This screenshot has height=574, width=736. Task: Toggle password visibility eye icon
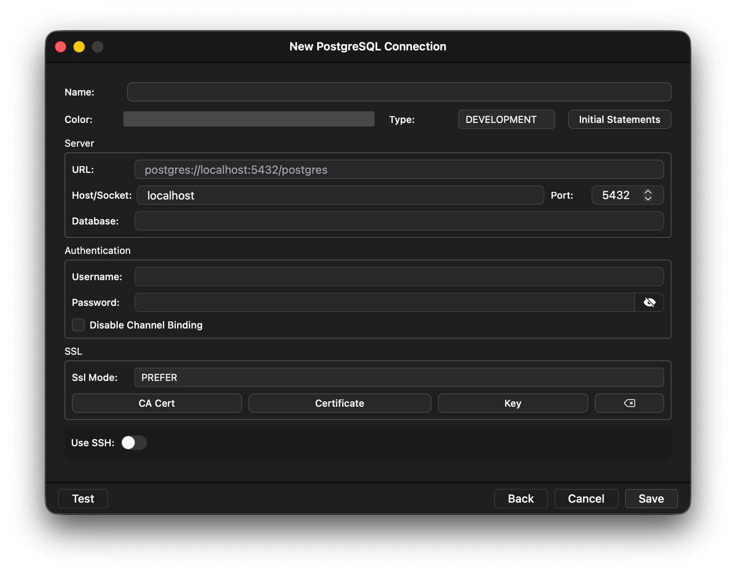coord(649,302)
